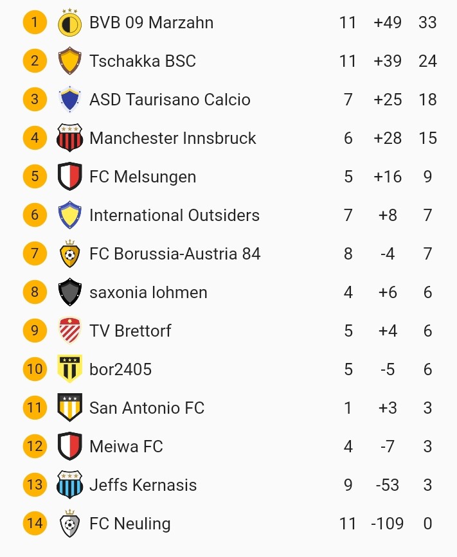Screen dimensions: 457x557
Task: Click the bor2405 yellow black striped crest
Action: pos(69,369)
